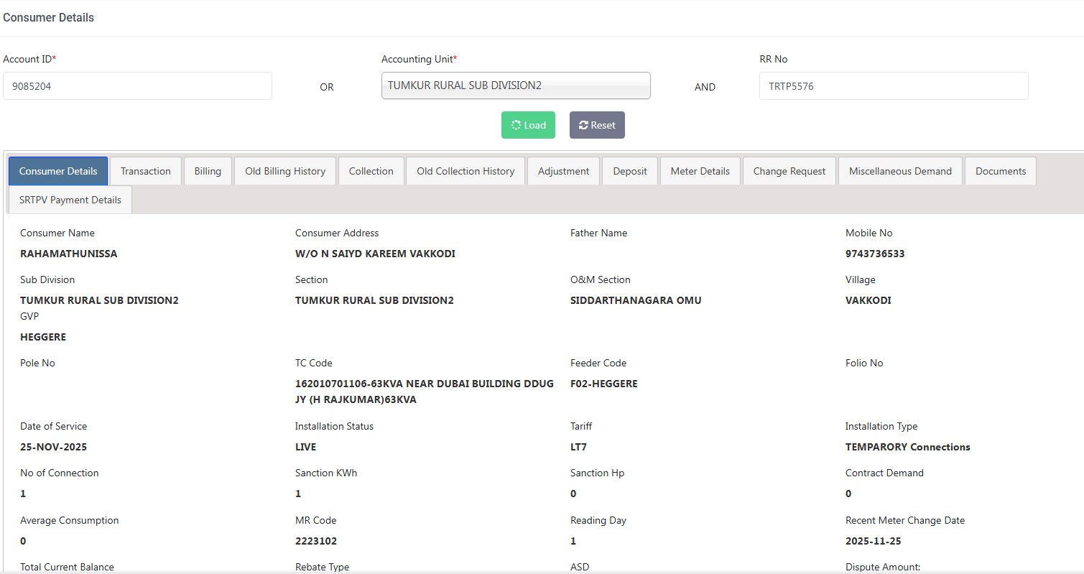The image size is (1084, 574).
Task: Select the Consumer Details tab
Action: [x=58, y=171]
